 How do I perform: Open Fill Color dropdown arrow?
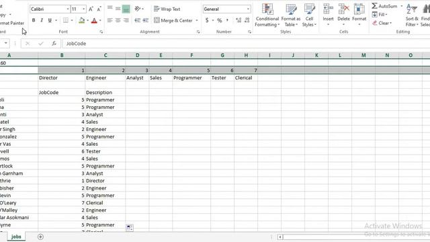pyautogui.click(x=87, y=20)
